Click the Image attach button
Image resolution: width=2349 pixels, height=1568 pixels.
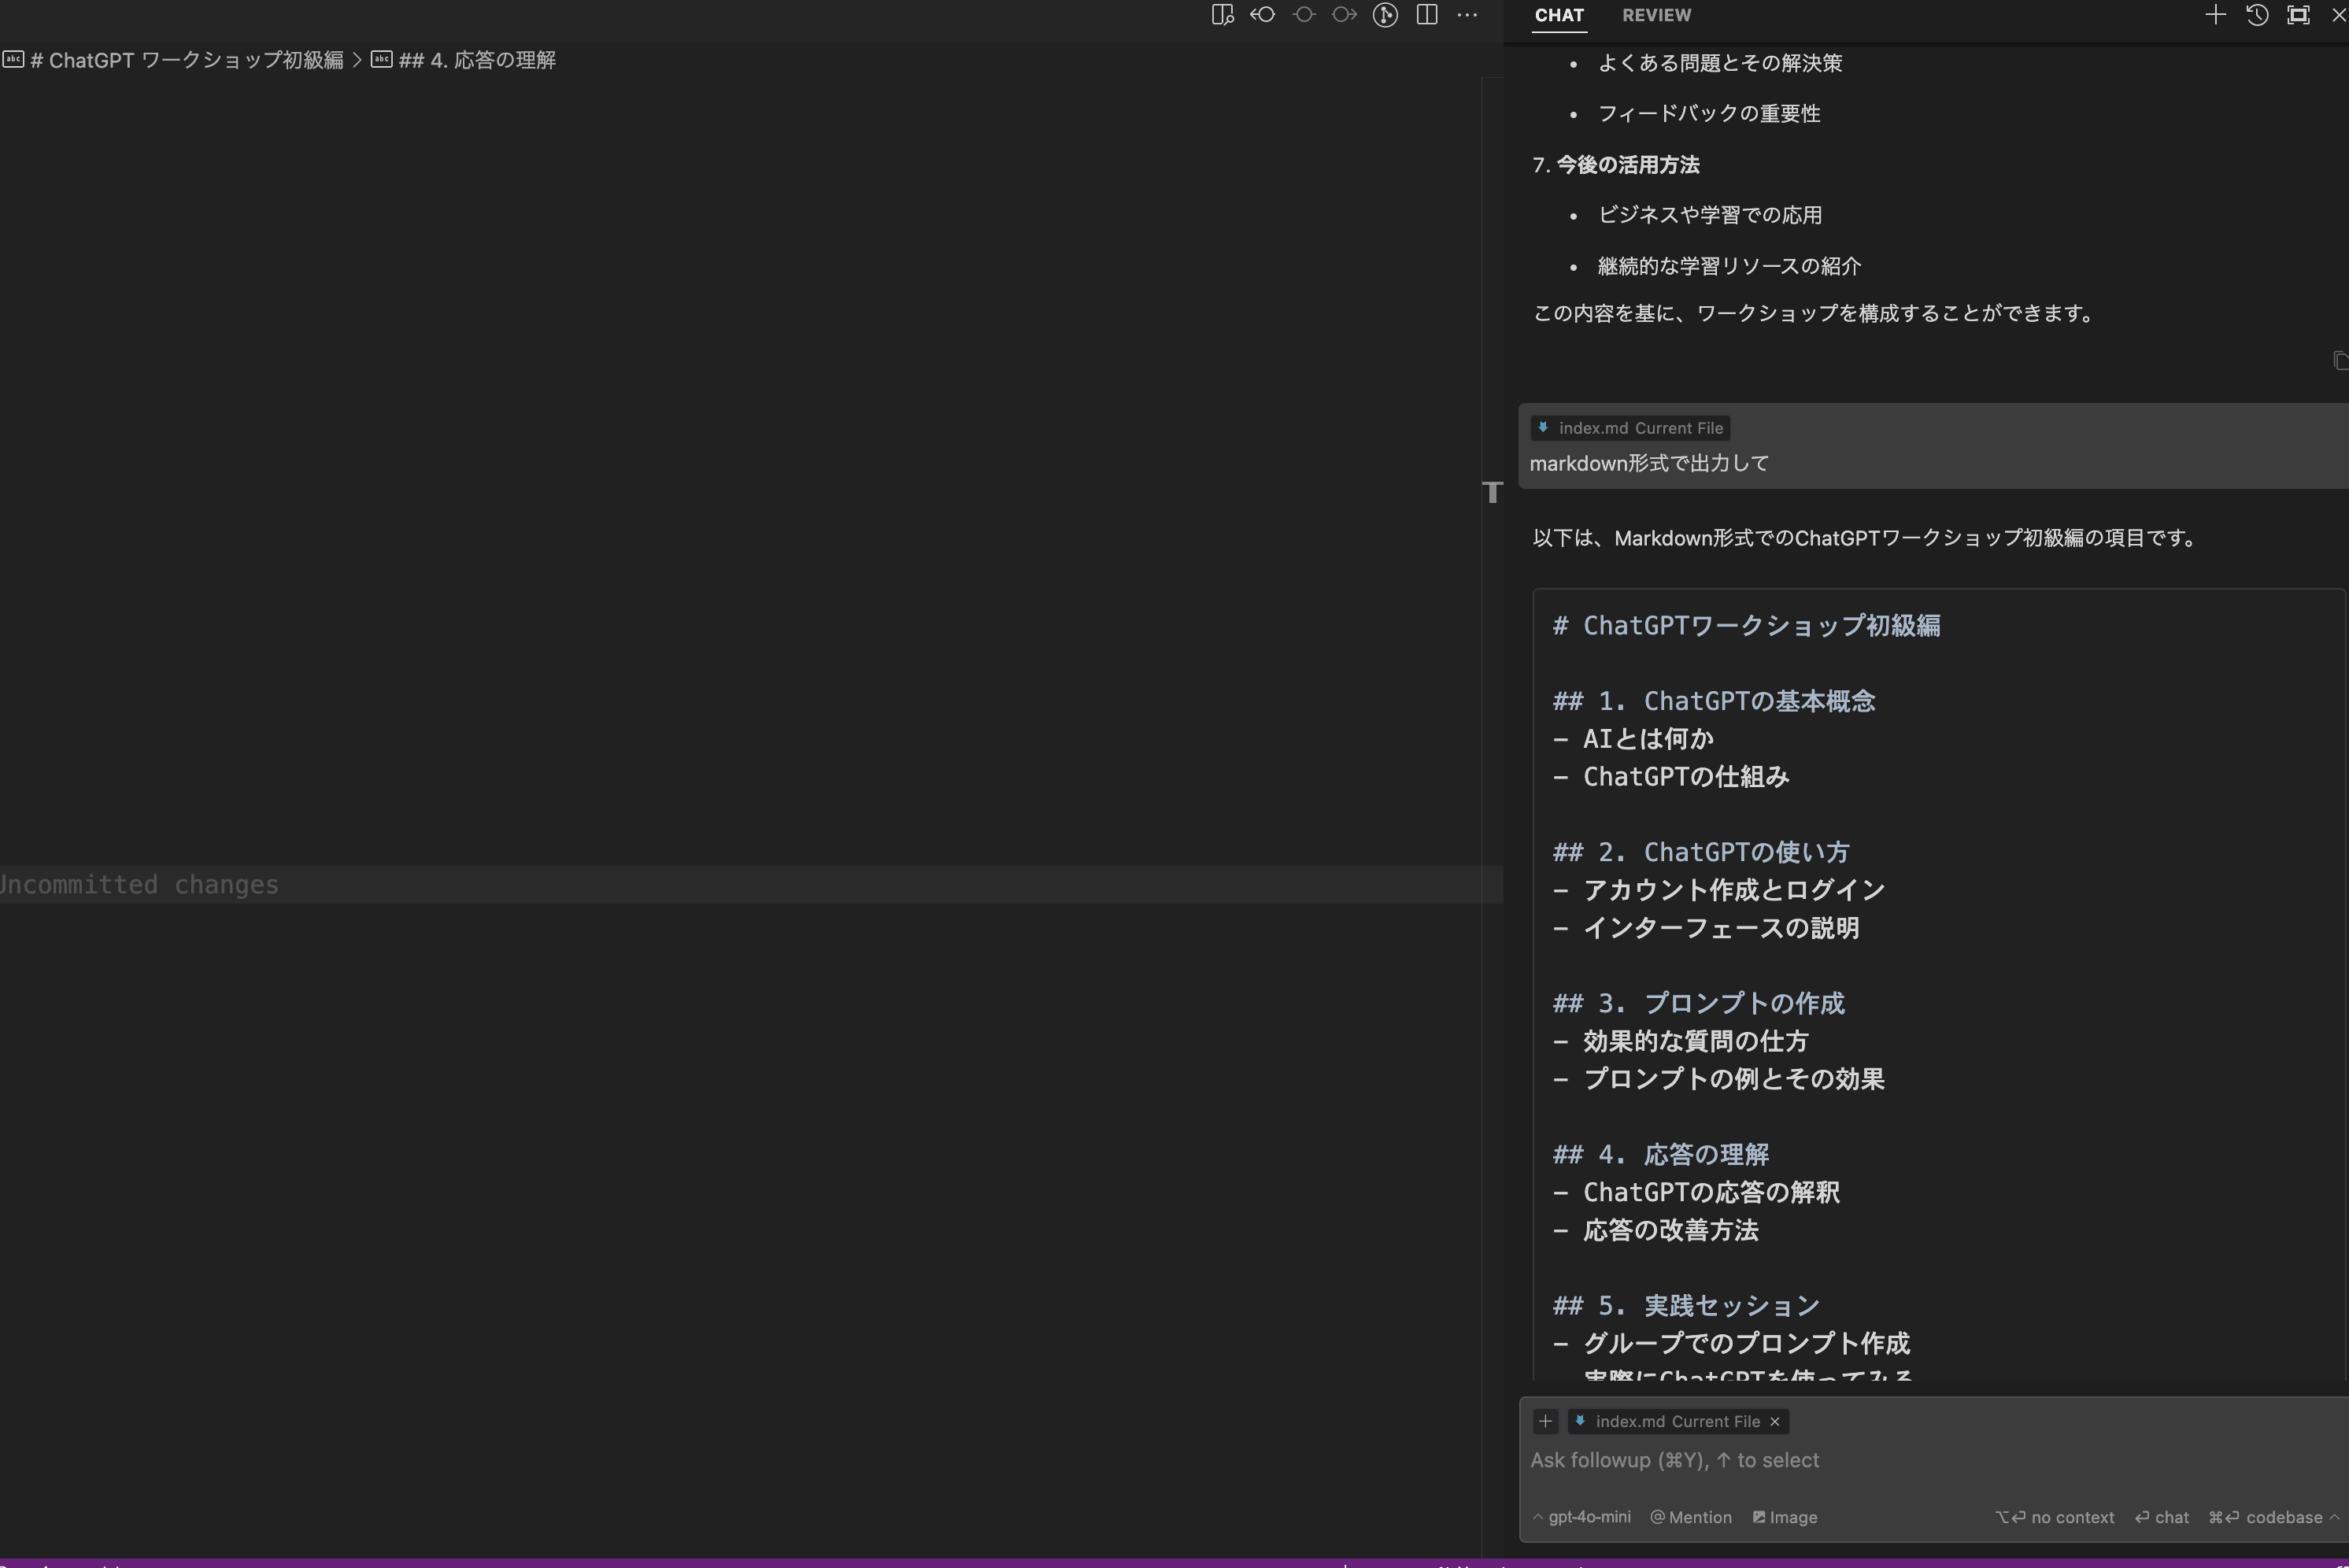coord(1785,1517)
